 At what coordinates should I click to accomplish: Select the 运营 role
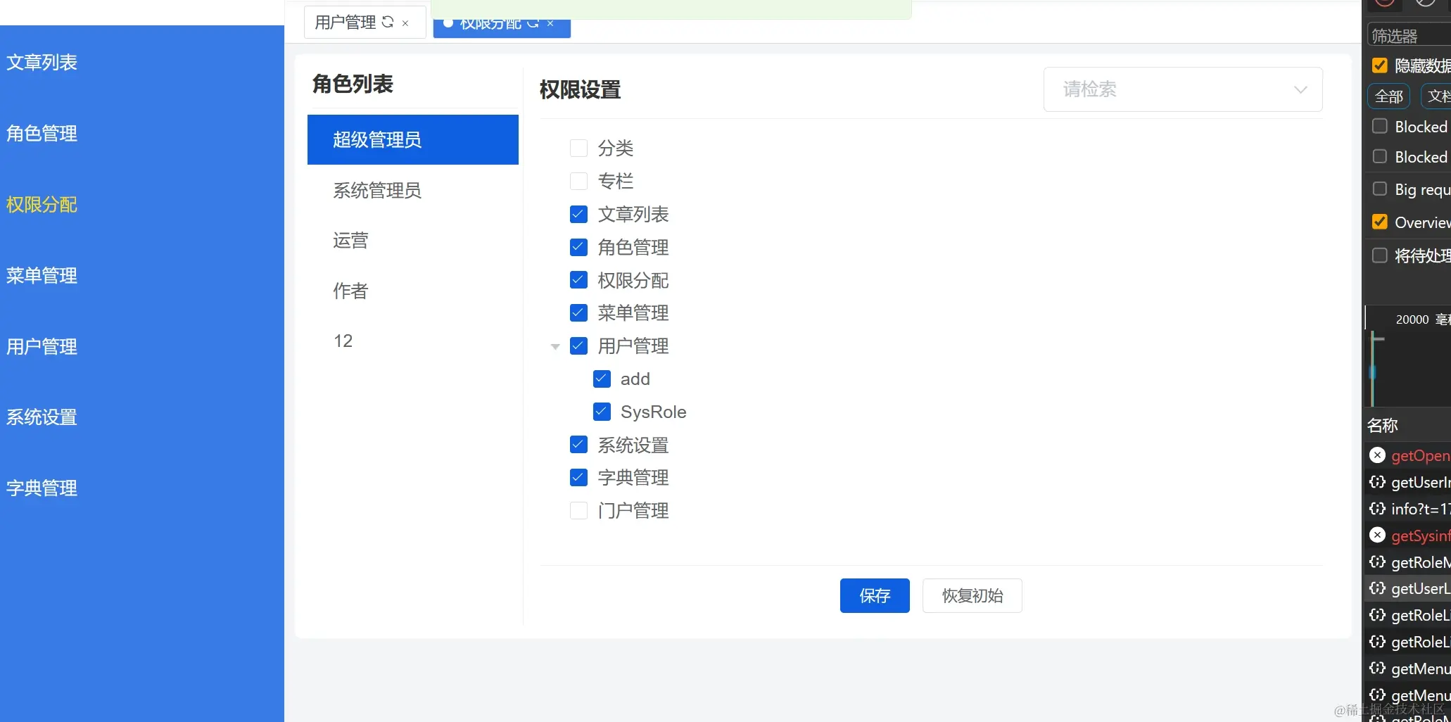pos(413,241)
